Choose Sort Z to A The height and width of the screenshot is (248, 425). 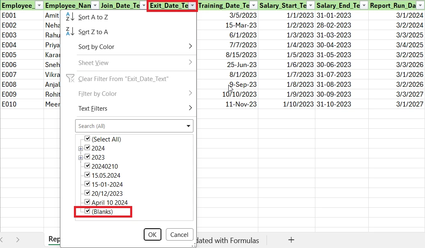pos(129,32)
